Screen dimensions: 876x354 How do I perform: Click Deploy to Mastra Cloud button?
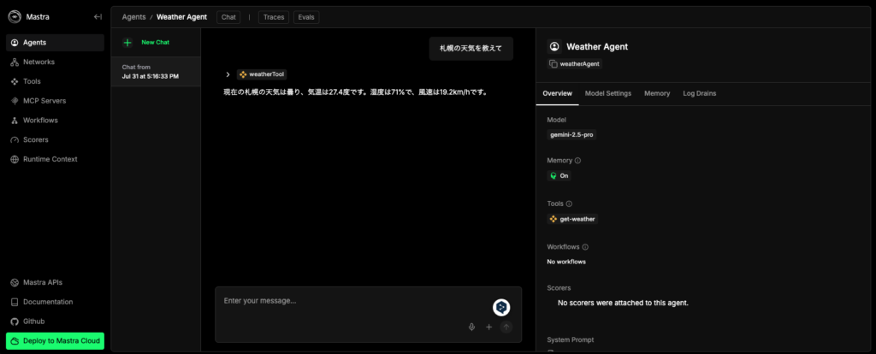pos(55,340)
